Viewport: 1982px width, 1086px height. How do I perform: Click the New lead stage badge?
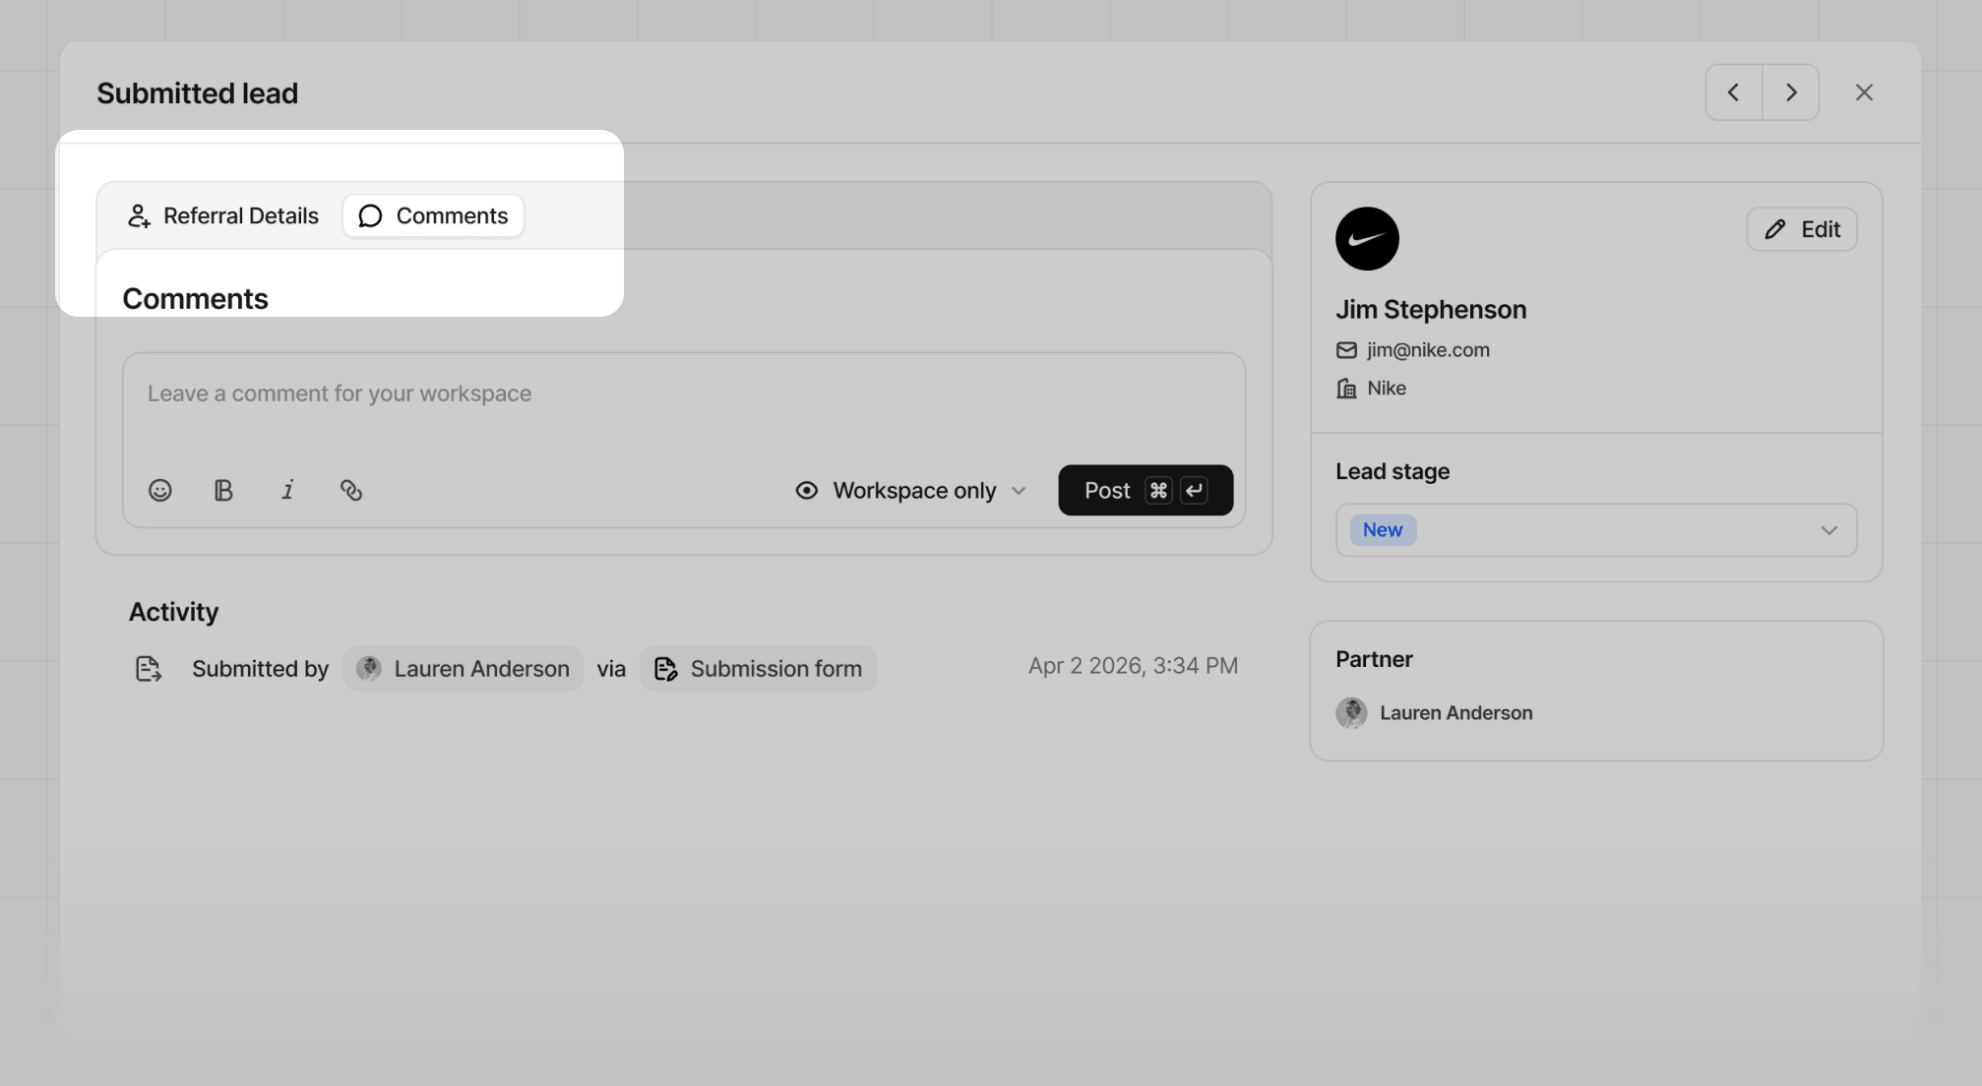coord(1383,530)
